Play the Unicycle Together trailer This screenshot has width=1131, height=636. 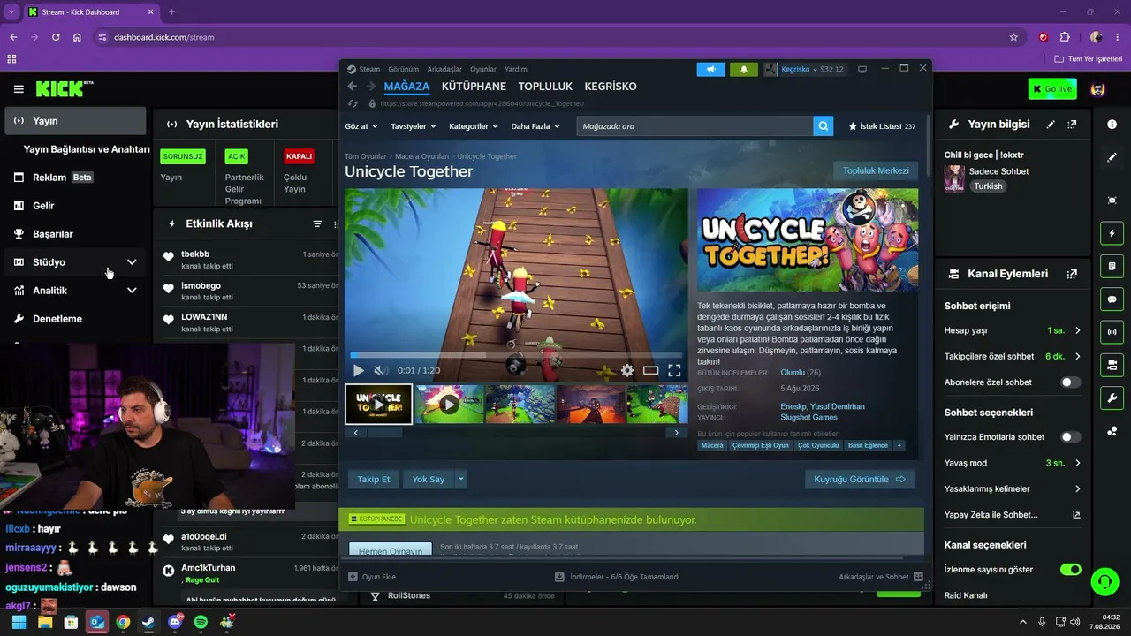click(x=359, y=370)
